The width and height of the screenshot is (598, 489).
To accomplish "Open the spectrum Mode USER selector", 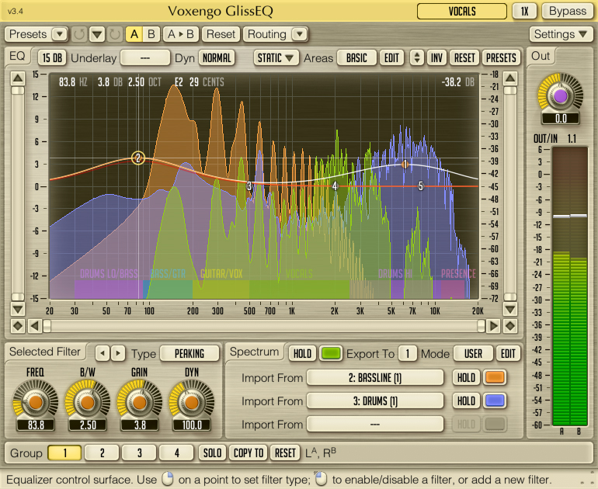I will coord(473,354).
